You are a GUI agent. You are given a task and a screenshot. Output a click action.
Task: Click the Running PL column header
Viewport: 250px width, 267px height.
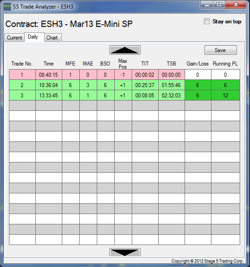(225, 64)
